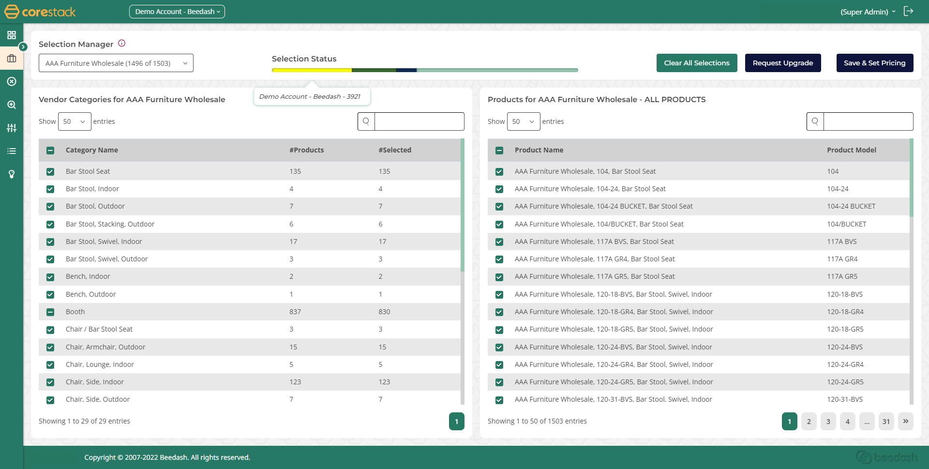
Task: Open the list view icon in sidebar
Action: click(12, 151)
